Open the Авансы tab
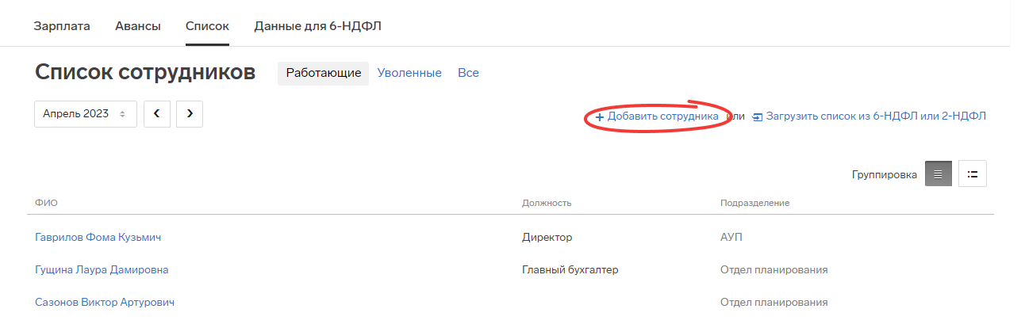Screen dimensions: 1025x328 click(138, 26)
